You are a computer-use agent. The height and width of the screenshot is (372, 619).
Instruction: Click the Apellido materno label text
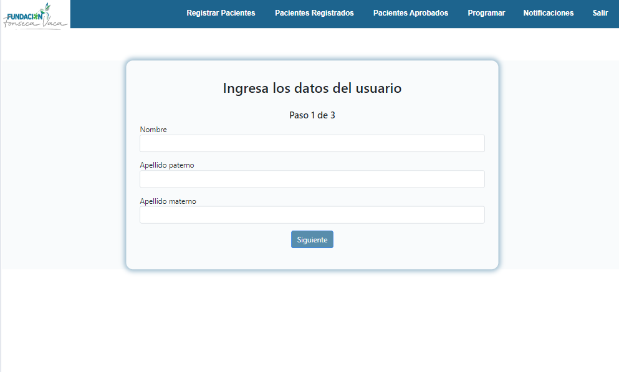168,201
